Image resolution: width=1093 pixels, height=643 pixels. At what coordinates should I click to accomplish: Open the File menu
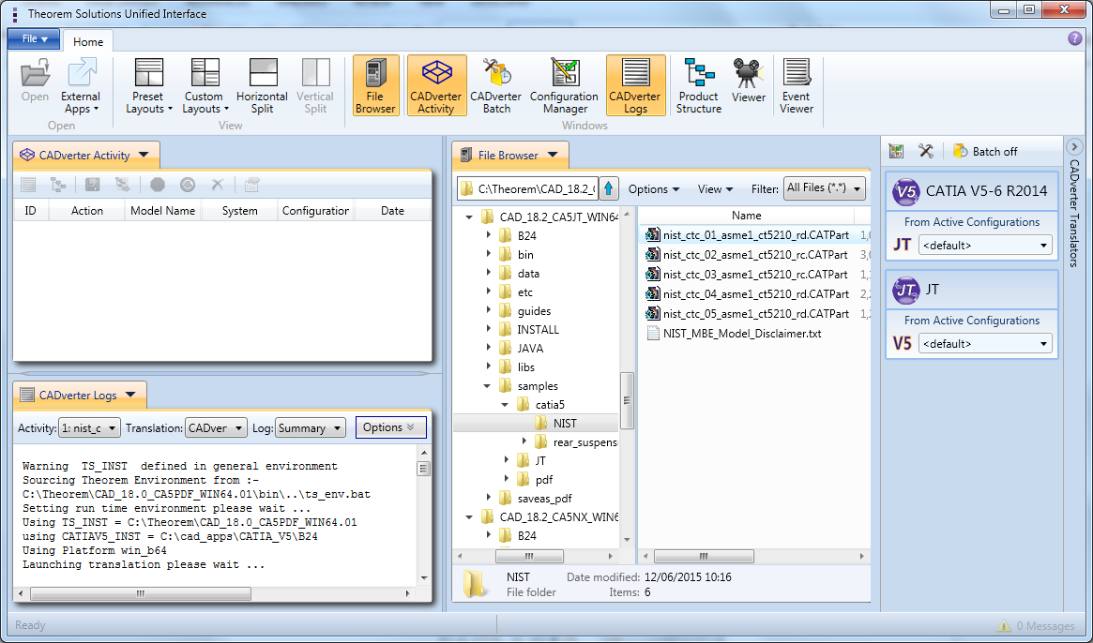[34, 39]
